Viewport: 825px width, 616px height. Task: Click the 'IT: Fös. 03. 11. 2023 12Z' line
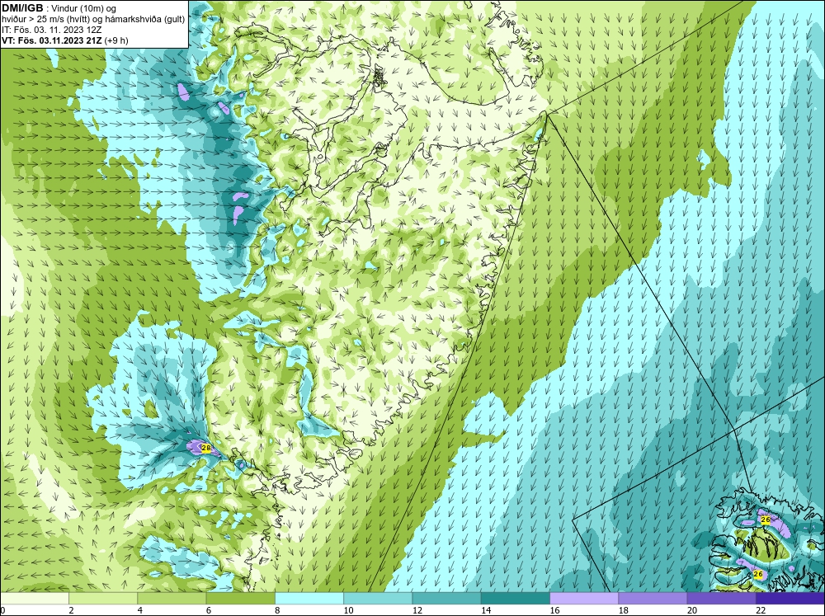(x=51, y=30)
